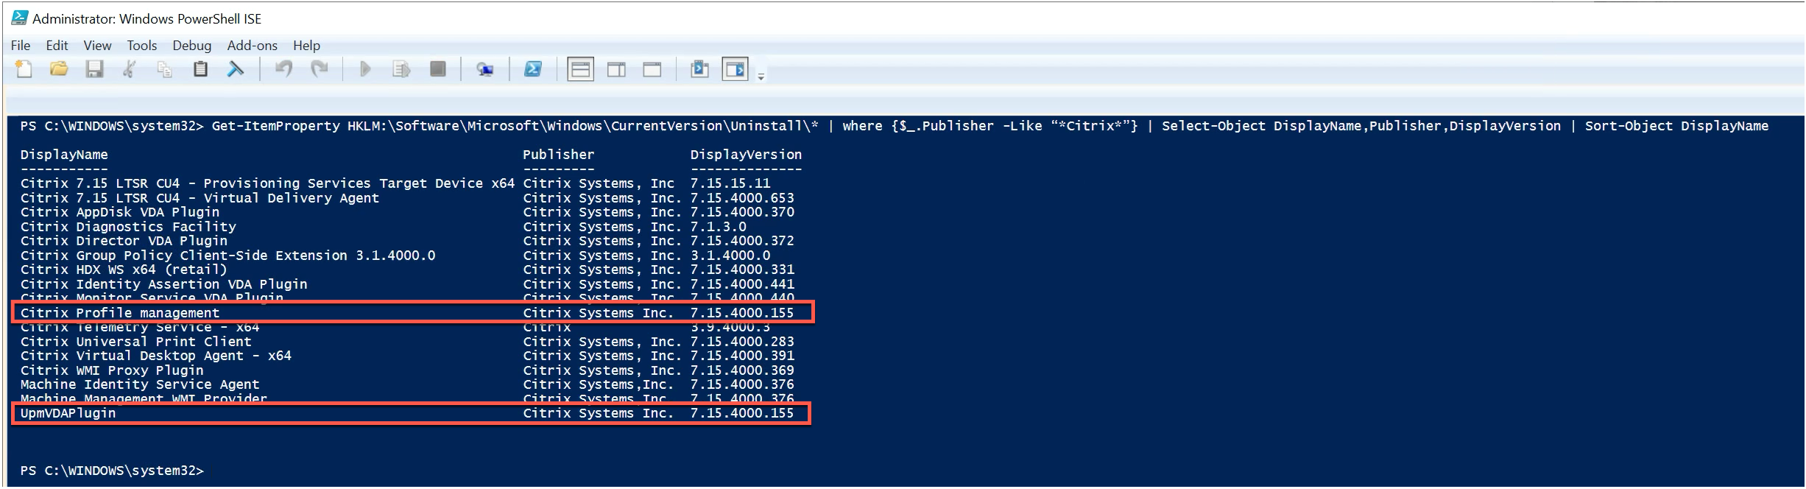Image resolution: width=1806 pixels, height=489 pixels.
Task: Click version 7.15.4000.331
Action: click(742, 270)
